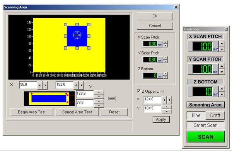Image resolution: width=232 pixels, height=151 pixels.
Task: Select Draft scan mode
Action: pyautogui.click(x=215, y=115)
